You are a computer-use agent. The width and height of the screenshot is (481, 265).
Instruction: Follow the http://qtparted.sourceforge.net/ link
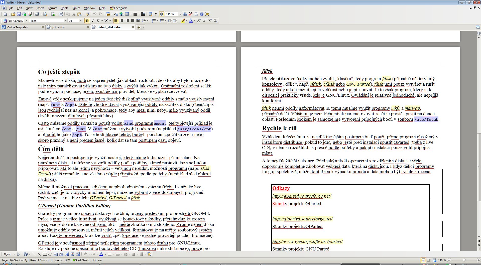tap(302, 219)
